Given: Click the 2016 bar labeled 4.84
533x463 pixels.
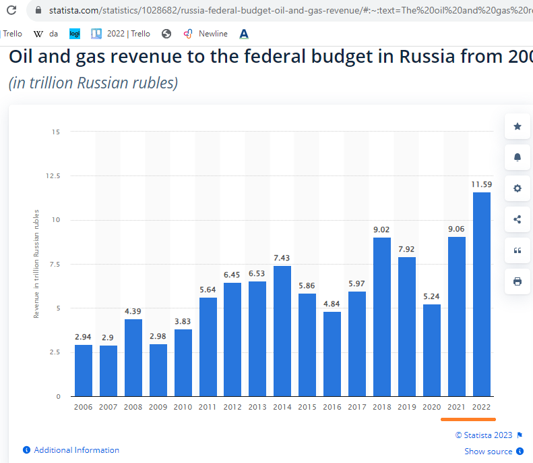Looking at the screenshot, I should tap(332, 354).
